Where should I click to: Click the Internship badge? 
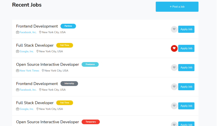69,84
